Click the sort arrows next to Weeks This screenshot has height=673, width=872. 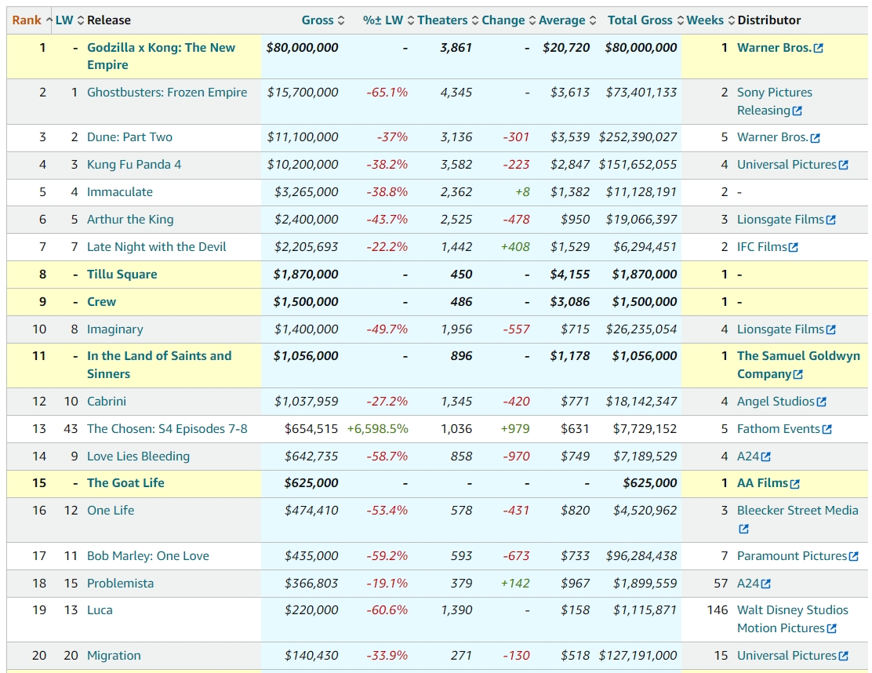[732, 20]
